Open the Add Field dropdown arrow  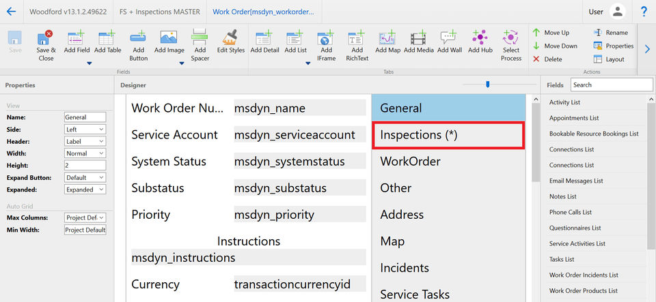89,64
